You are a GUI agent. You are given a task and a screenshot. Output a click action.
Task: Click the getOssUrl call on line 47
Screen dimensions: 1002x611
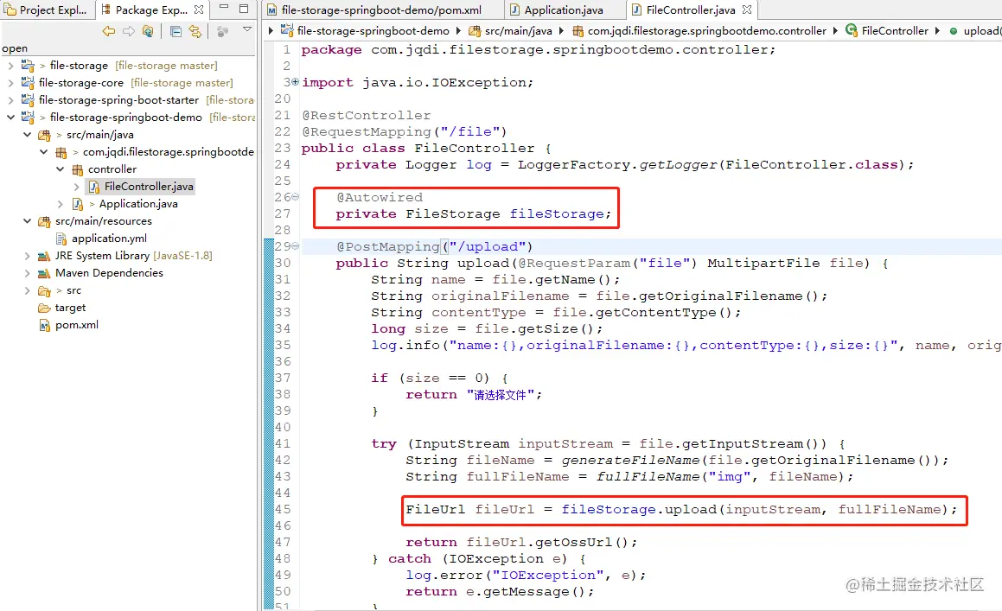coord(580,542)
